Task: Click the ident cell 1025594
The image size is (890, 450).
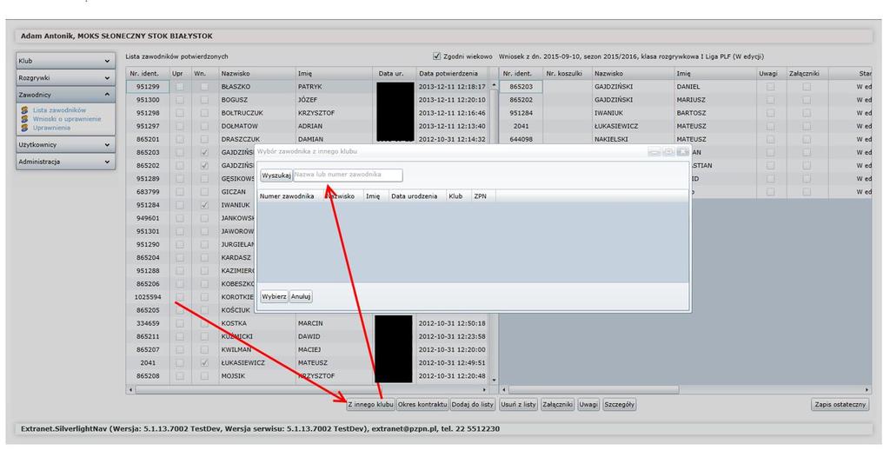Action: (148, 297)
